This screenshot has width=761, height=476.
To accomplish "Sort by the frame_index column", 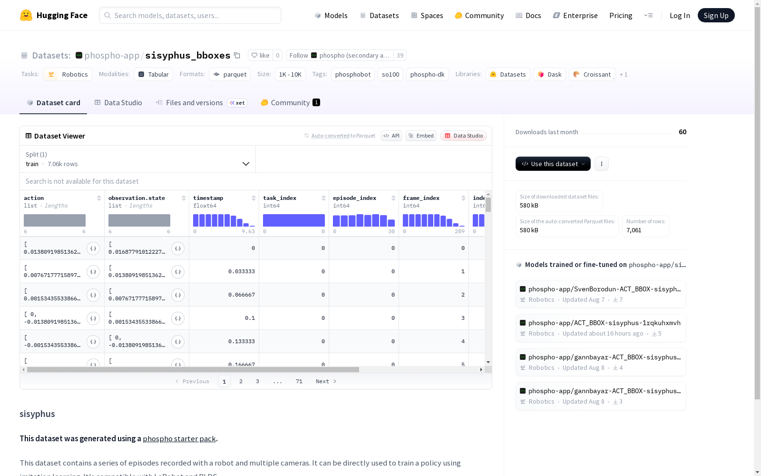I will pyautogui.click(x=463, y=198).
